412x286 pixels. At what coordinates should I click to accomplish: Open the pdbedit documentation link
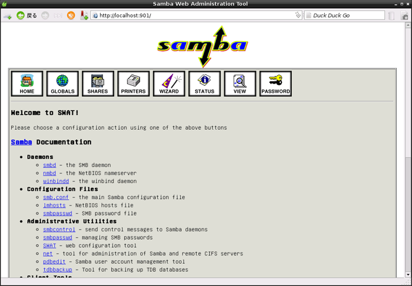point(54,261)
